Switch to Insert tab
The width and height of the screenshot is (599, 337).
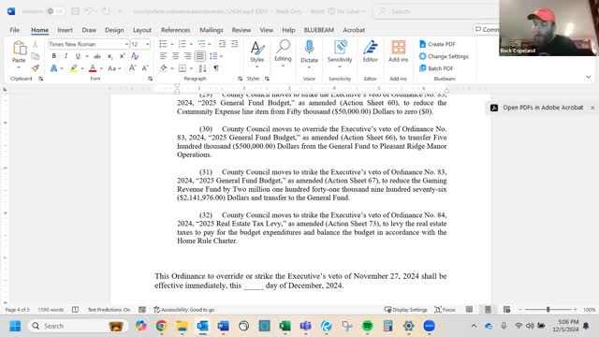[x=65, y=30]
